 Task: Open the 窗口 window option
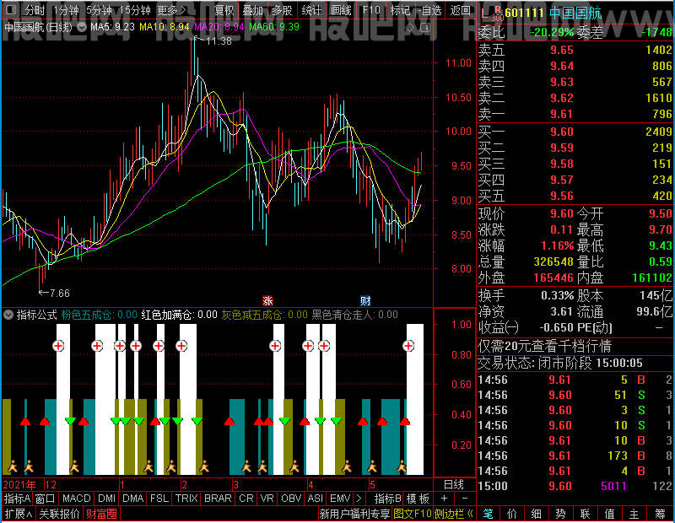point(46,499)
